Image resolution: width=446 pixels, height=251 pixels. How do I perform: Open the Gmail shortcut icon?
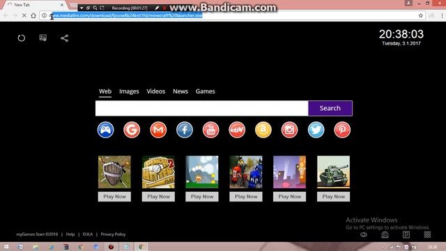158,130
